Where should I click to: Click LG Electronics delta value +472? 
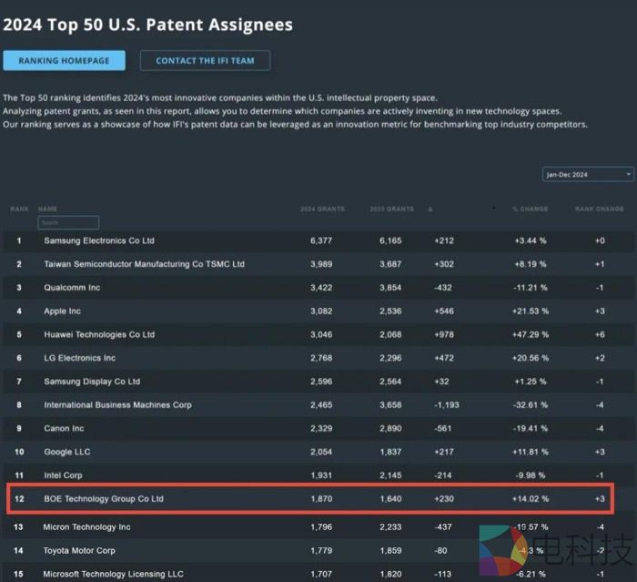click(x=444, y=358)
